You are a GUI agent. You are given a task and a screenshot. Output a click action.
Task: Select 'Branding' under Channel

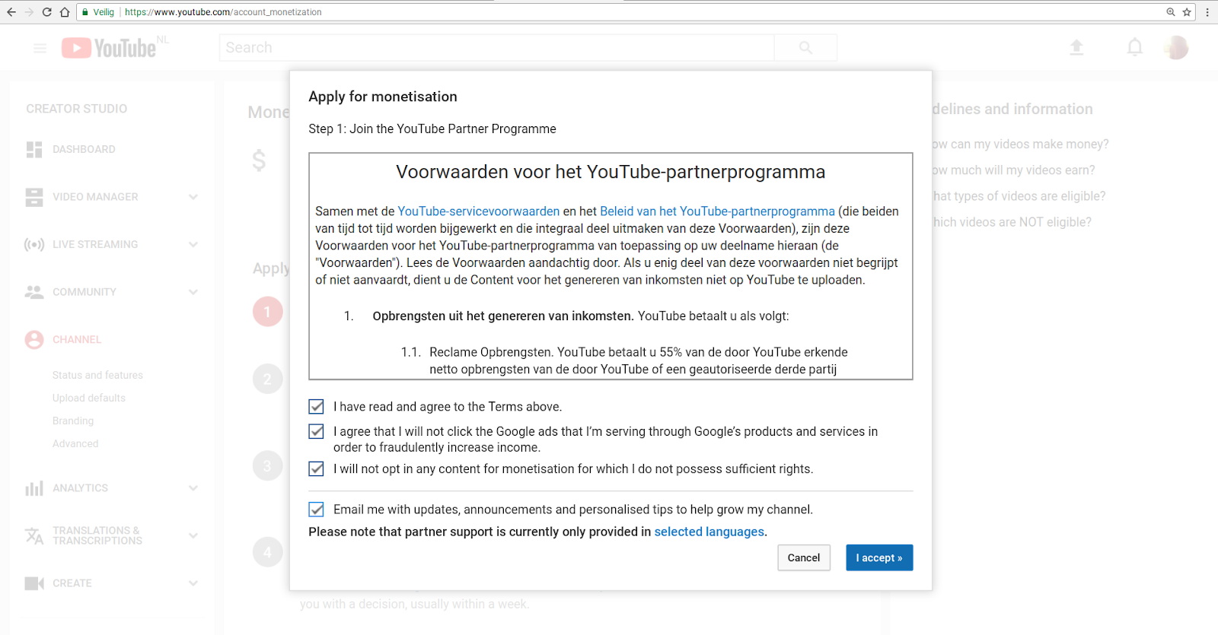[x=73, y=421]
